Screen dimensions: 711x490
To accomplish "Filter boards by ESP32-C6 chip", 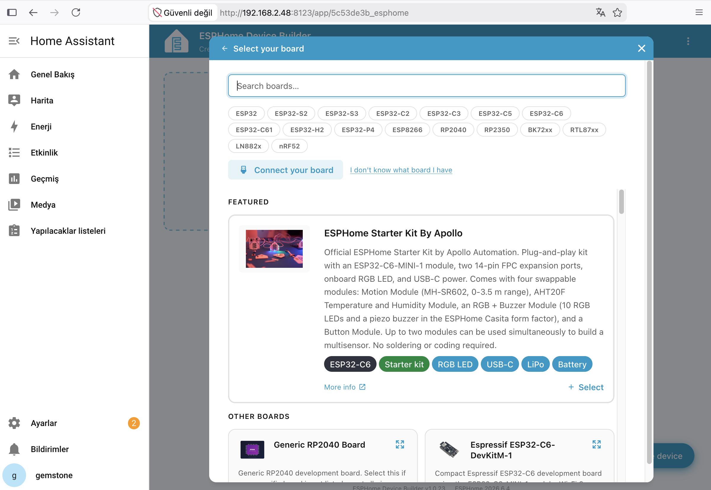I will (547, 113).
